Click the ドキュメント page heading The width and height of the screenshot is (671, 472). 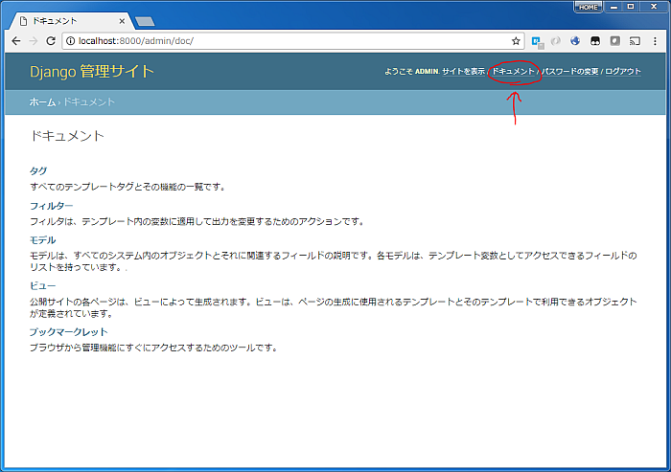(x=67, y=136)
